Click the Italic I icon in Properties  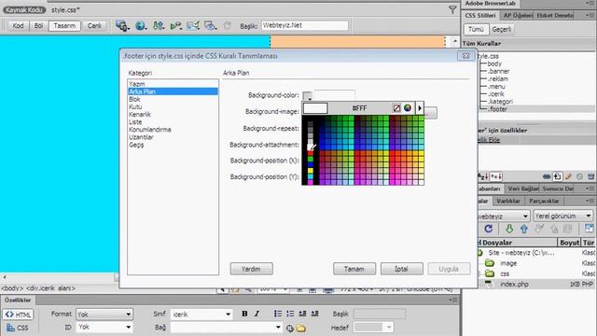pos(257,314)
